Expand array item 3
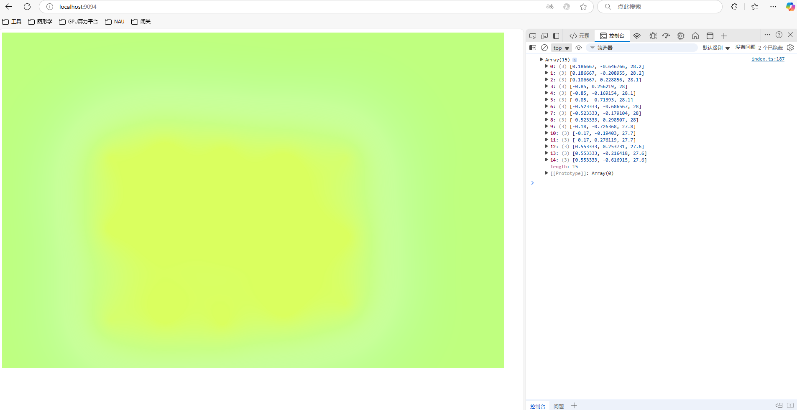Viewport: 797px width, 410px height. pyautogui.click(x=547, y=86)
